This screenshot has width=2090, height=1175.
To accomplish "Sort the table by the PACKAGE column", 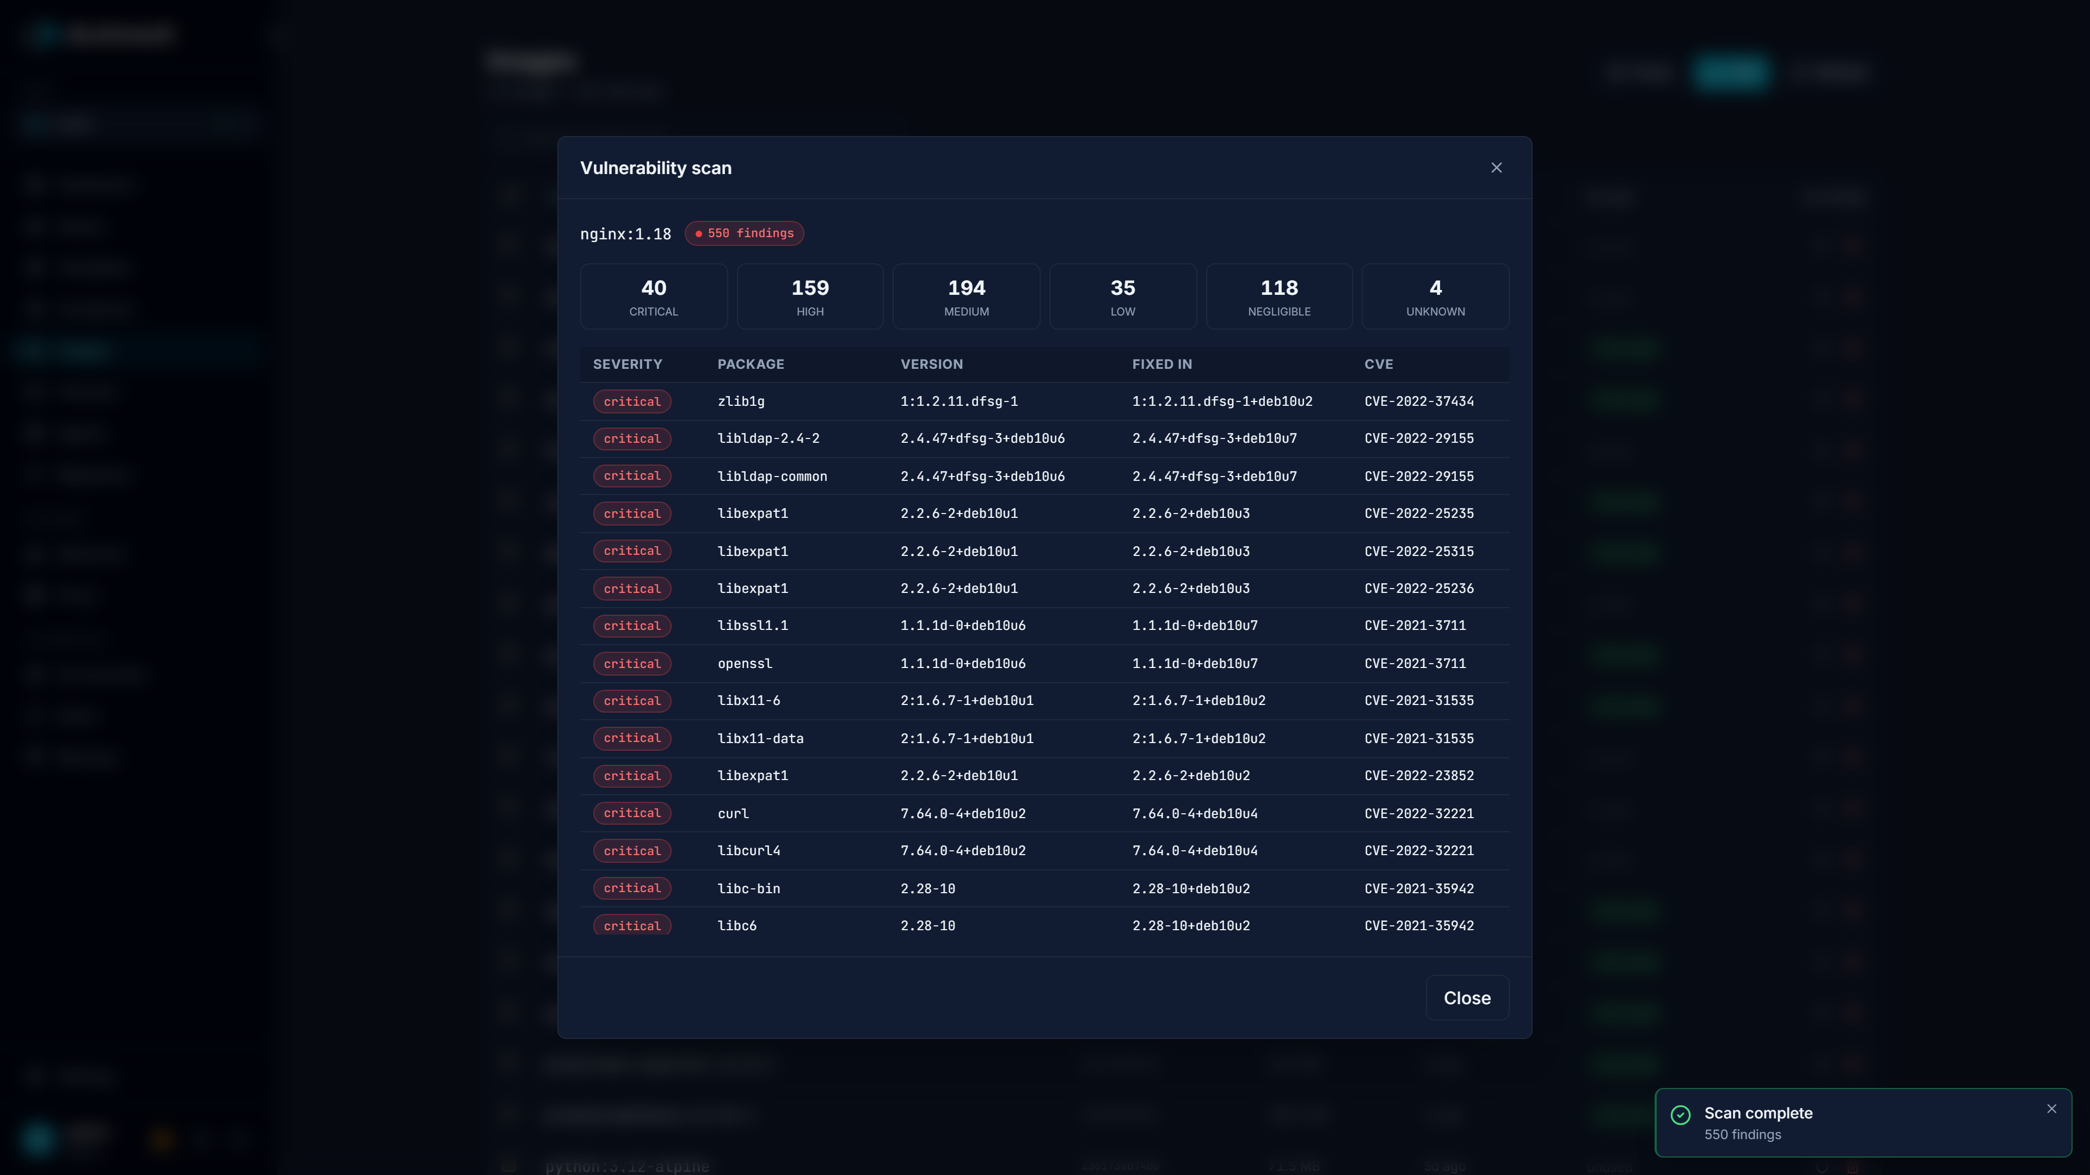I will point(751,364).
